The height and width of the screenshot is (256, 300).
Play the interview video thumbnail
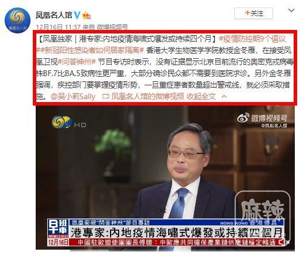coord(165,178)
